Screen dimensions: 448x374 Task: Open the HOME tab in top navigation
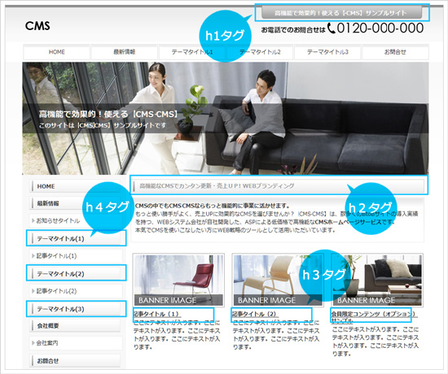(x=56, y=52)
